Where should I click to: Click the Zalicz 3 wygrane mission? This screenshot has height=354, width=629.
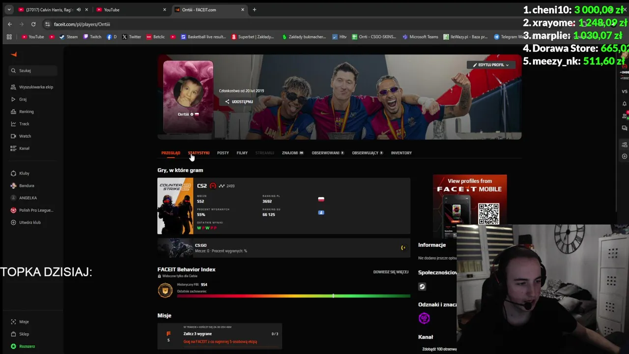220,337
